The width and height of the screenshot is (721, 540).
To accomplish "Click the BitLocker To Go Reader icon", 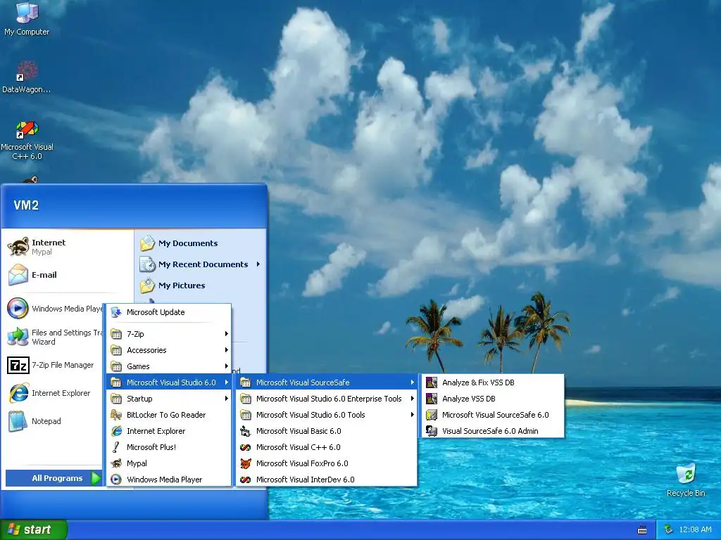I will 116,415.
